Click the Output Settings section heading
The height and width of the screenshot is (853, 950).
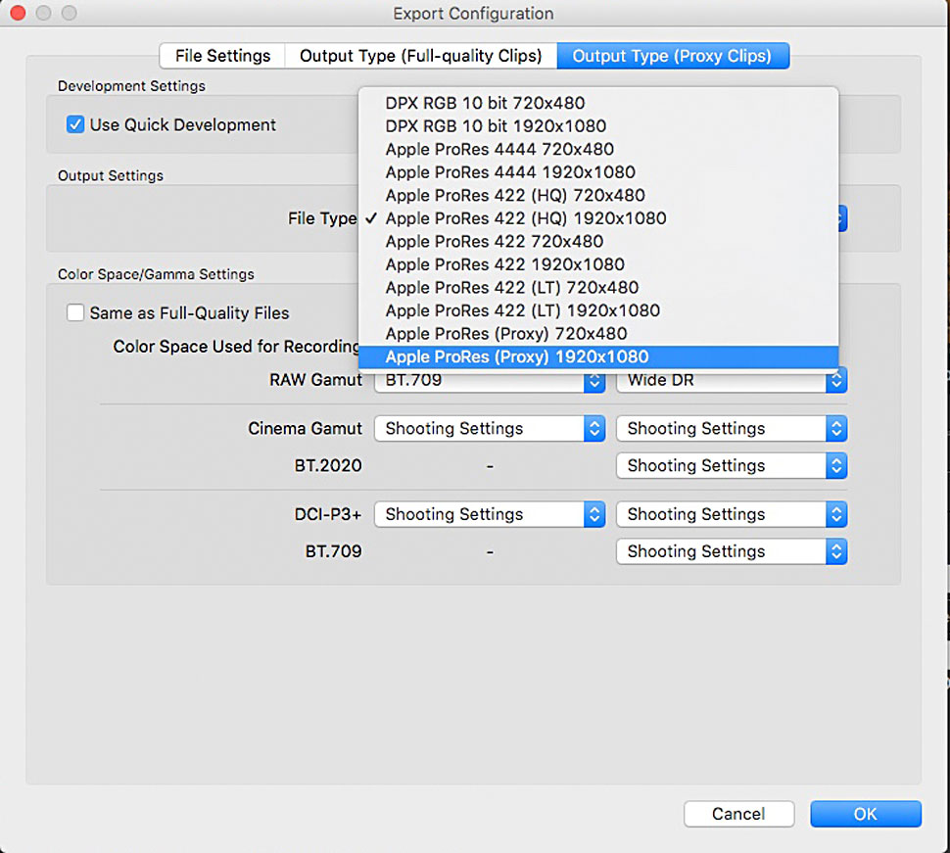111,175
